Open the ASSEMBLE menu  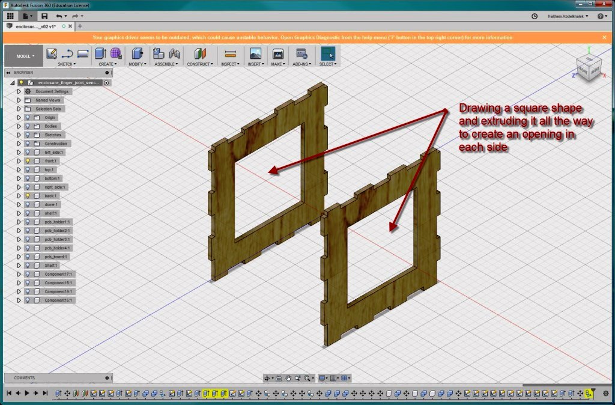point(166,64)
